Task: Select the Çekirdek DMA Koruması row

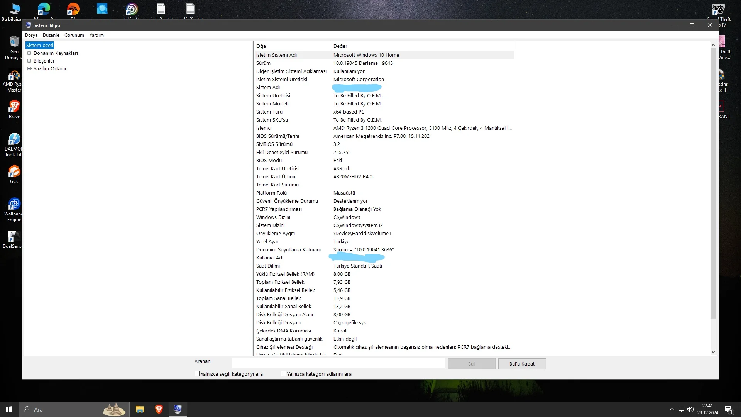Action: [x=384, y=331]
